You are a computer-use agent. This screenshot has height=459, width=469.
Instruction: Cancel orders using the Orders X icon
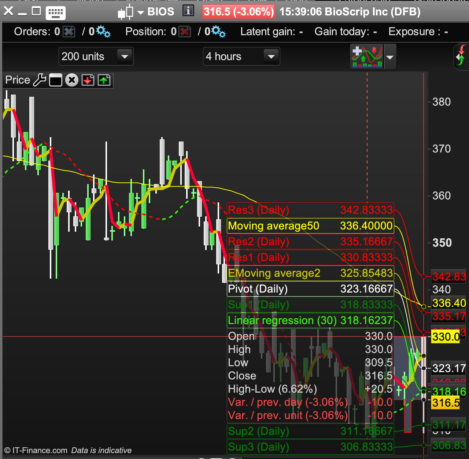click(69, 32)
